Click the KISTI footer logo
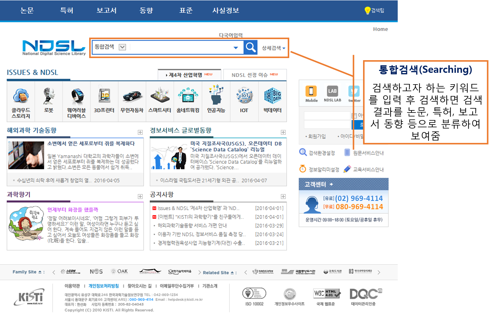Image resolution: width=489 pixels, height=315 pixels. tap(29, 297)
